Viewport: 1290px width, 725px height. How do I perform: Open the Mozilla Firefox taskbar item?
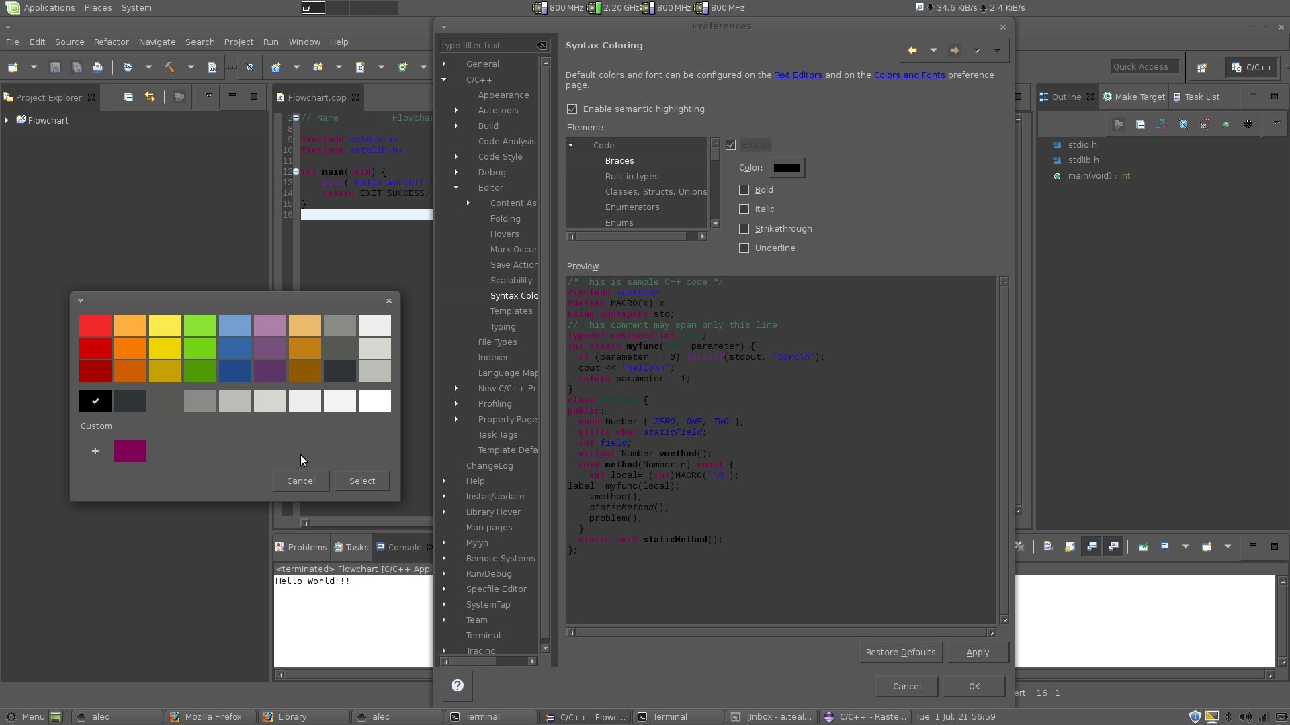(x=210, y=716)
